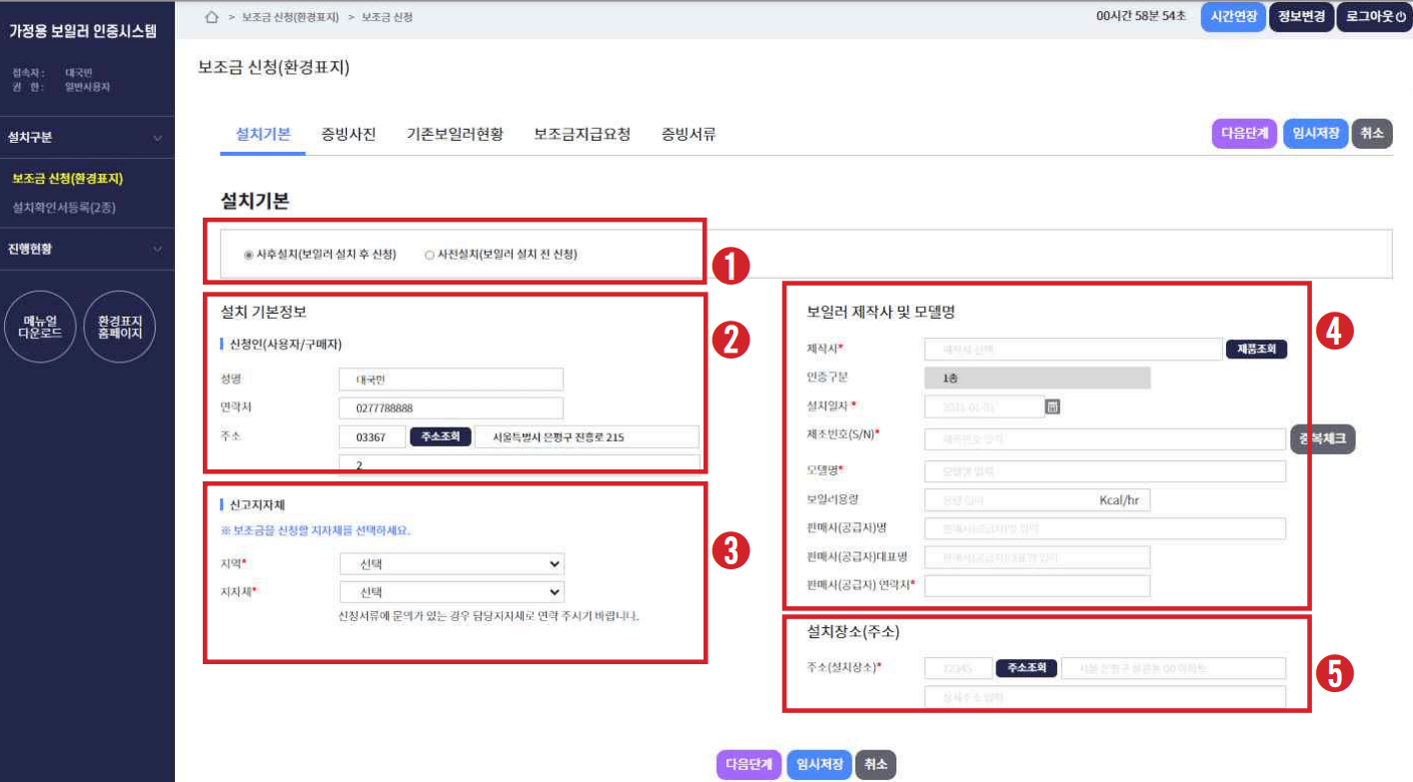The height and width of the screenshot is (782, 1413).
Task: Switch to the 증빙서류 tab
Action: point(689,134)
